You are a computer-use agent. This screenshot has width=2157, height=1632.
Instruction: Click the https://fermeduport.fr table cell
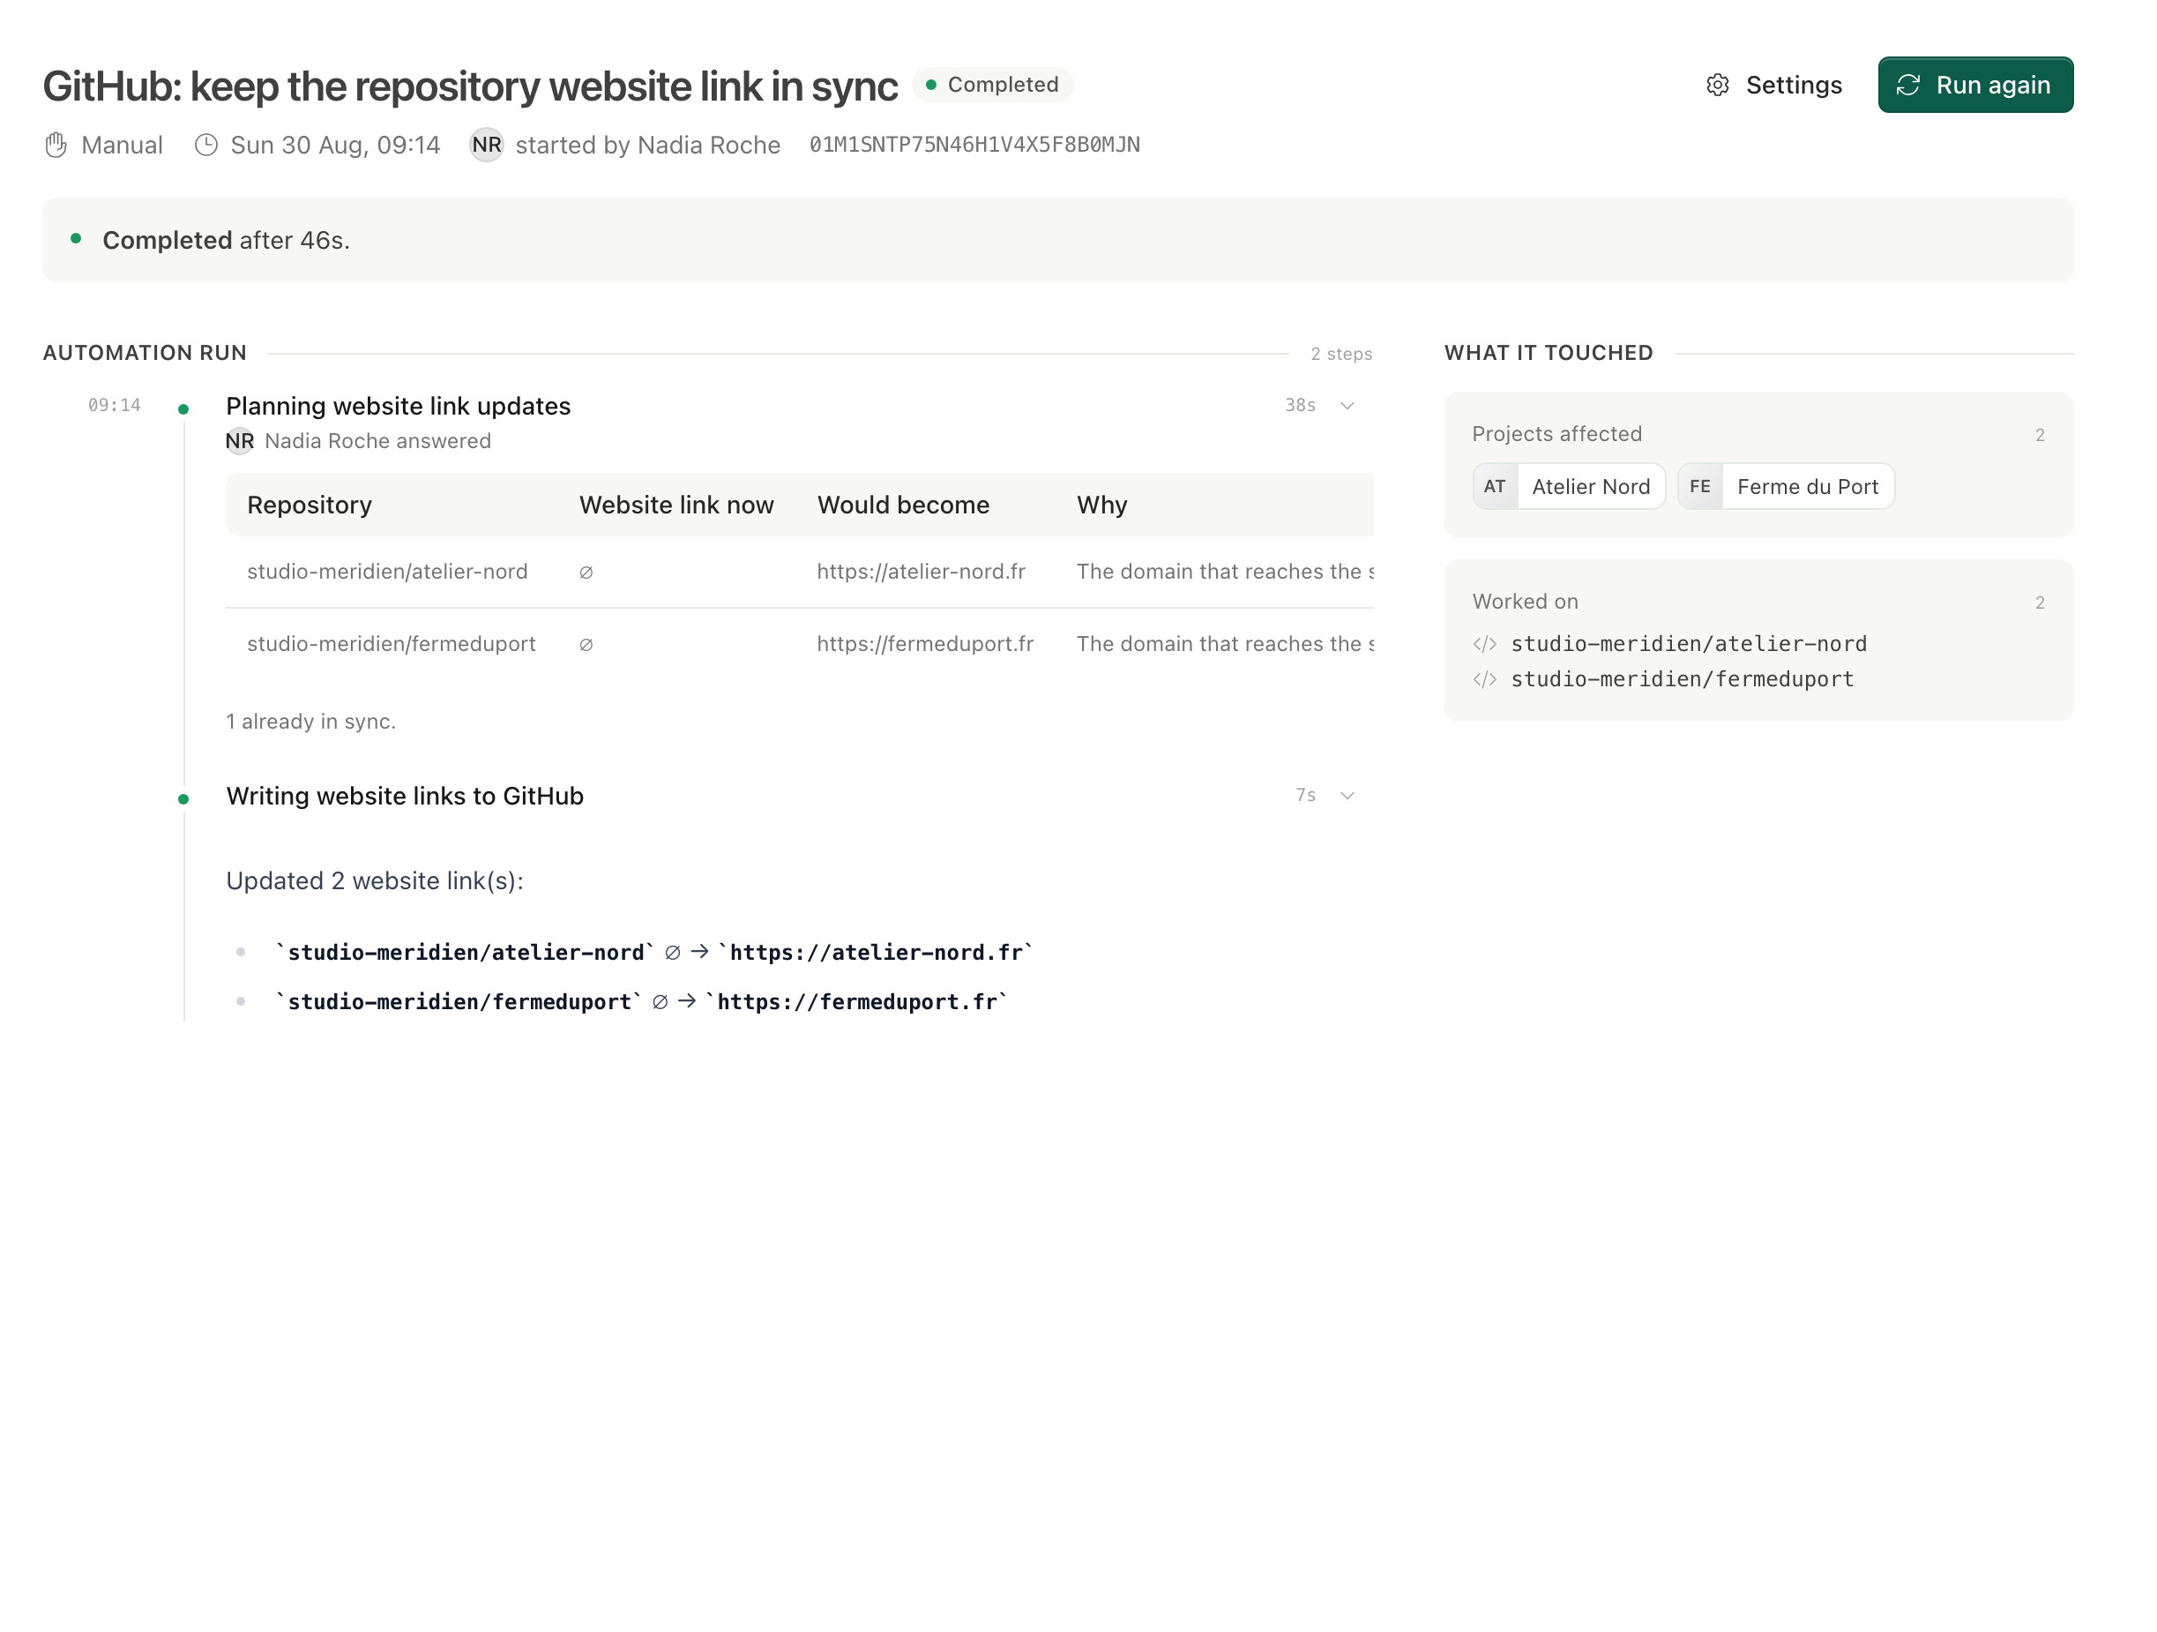[x=924, y=644]
